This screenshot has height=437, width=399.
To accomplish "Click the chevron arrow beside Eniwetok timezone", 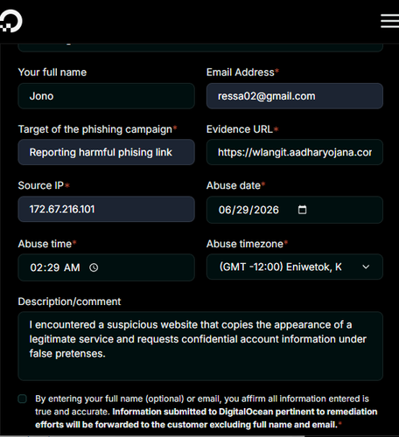I will [366, 267].
